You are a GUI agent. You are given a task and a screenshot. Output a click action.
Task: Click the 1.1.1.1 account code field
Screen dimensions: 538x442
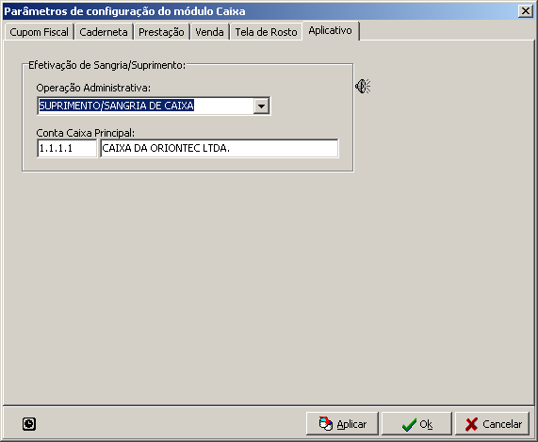(67, 148)
